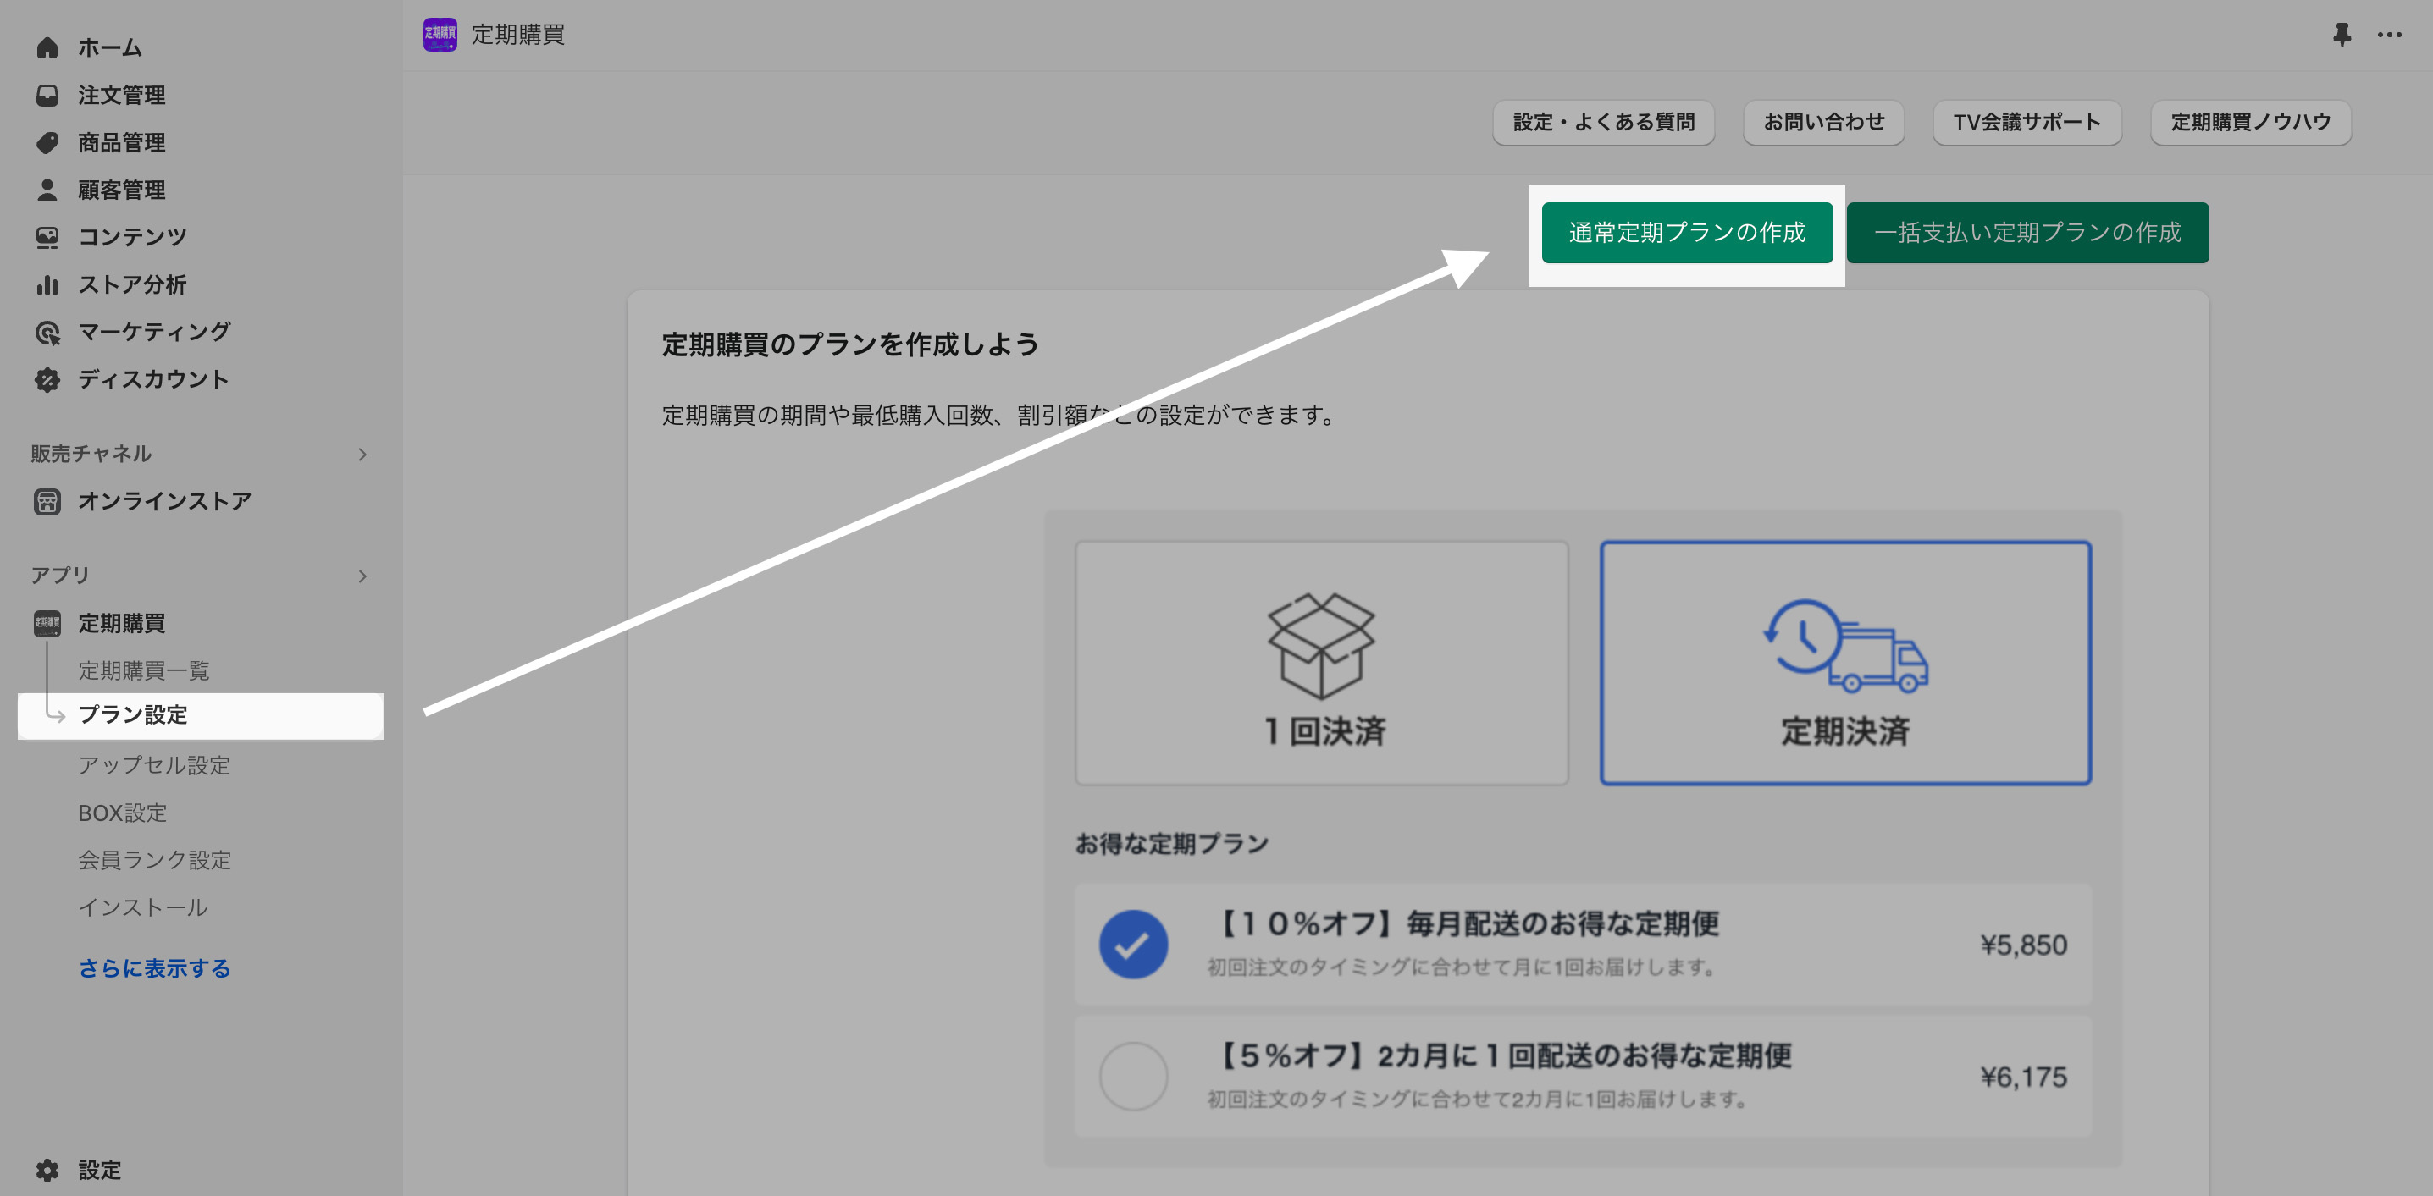Click the Customers person icon

47,190
